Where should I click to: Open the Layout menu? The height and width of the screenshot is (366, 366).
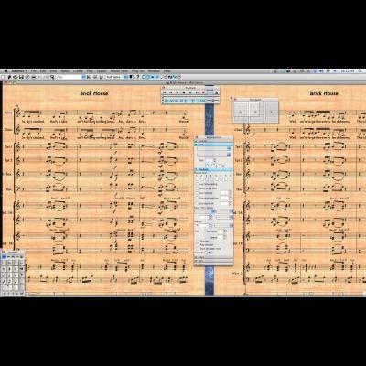(102, 70)
